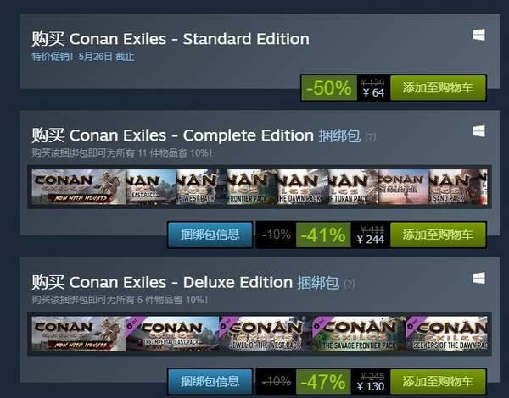Open the Jewel of the West Pack thumbnail
509x398 pixels.
(265, 334)
